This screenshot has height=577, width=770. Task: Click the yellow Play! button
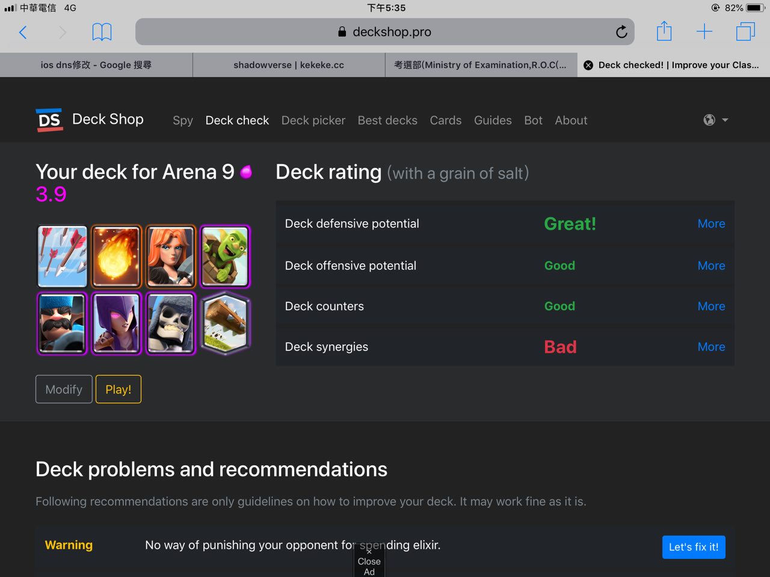119,389
